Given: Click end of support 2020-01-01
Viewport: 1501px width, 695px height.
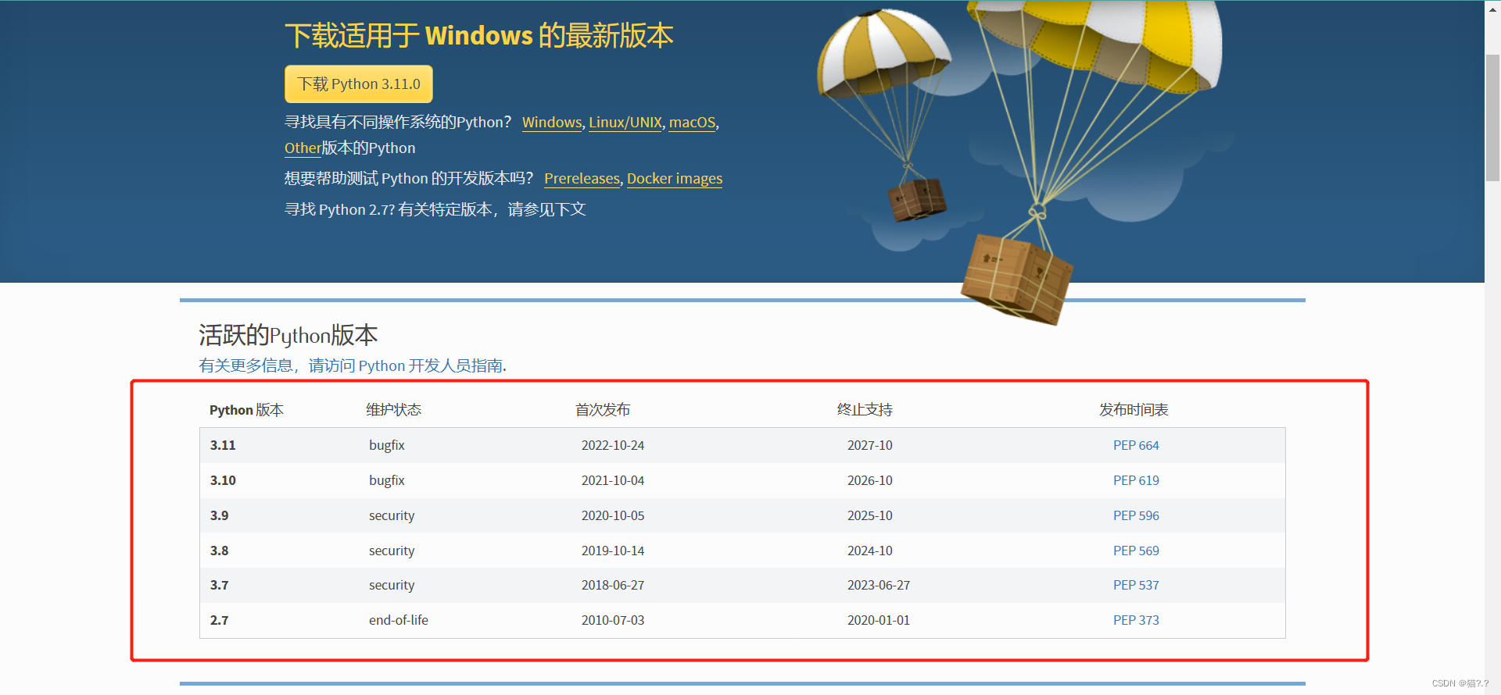Looking at the screenshot, I should pos(879,620).
